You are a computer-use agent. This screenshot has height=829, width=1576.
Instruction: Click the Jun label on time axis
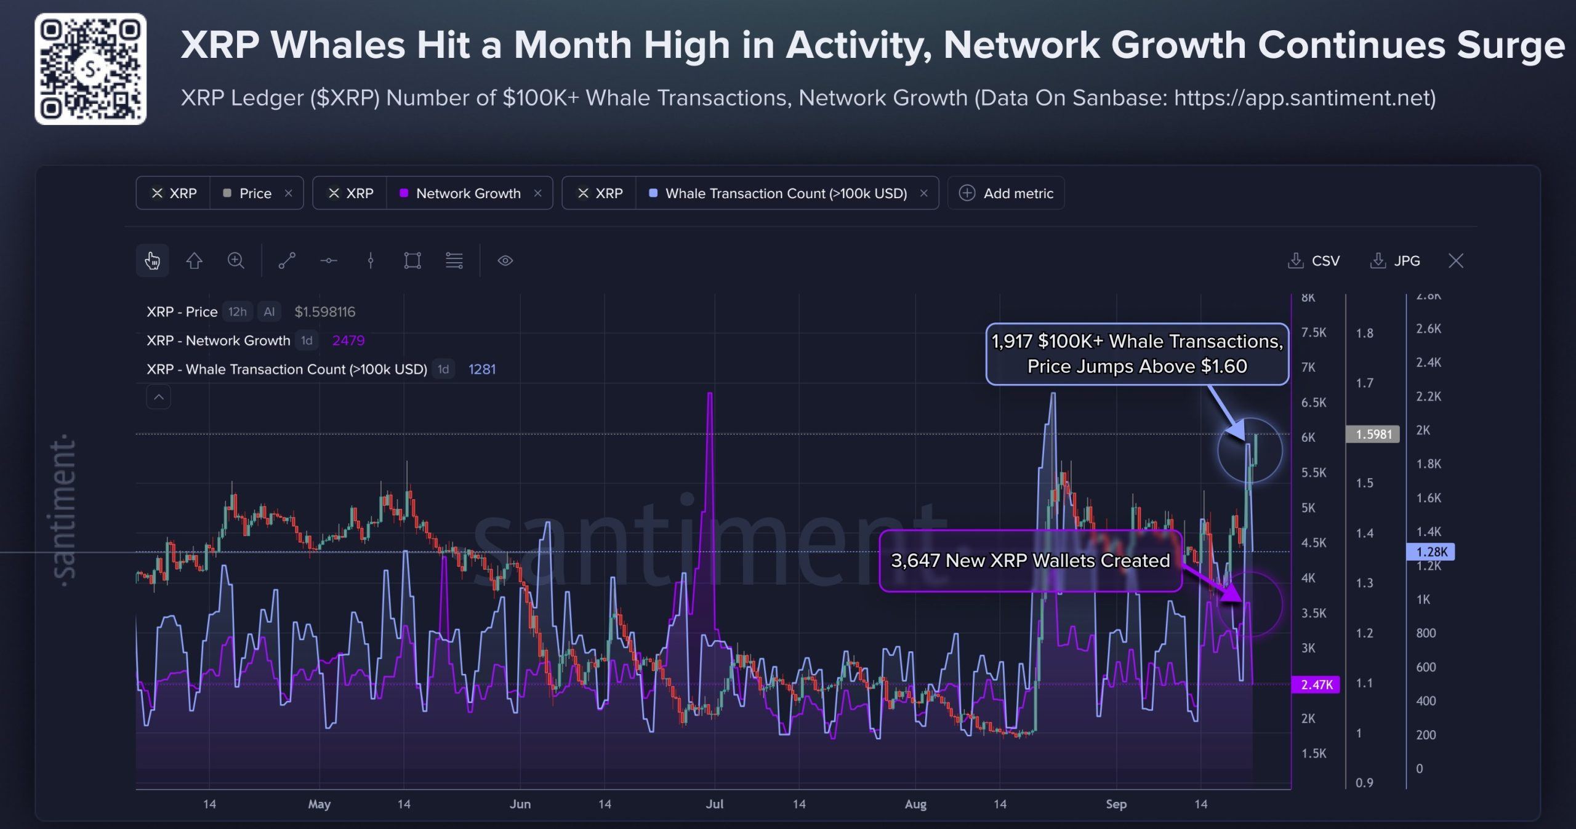pos(520,804)
